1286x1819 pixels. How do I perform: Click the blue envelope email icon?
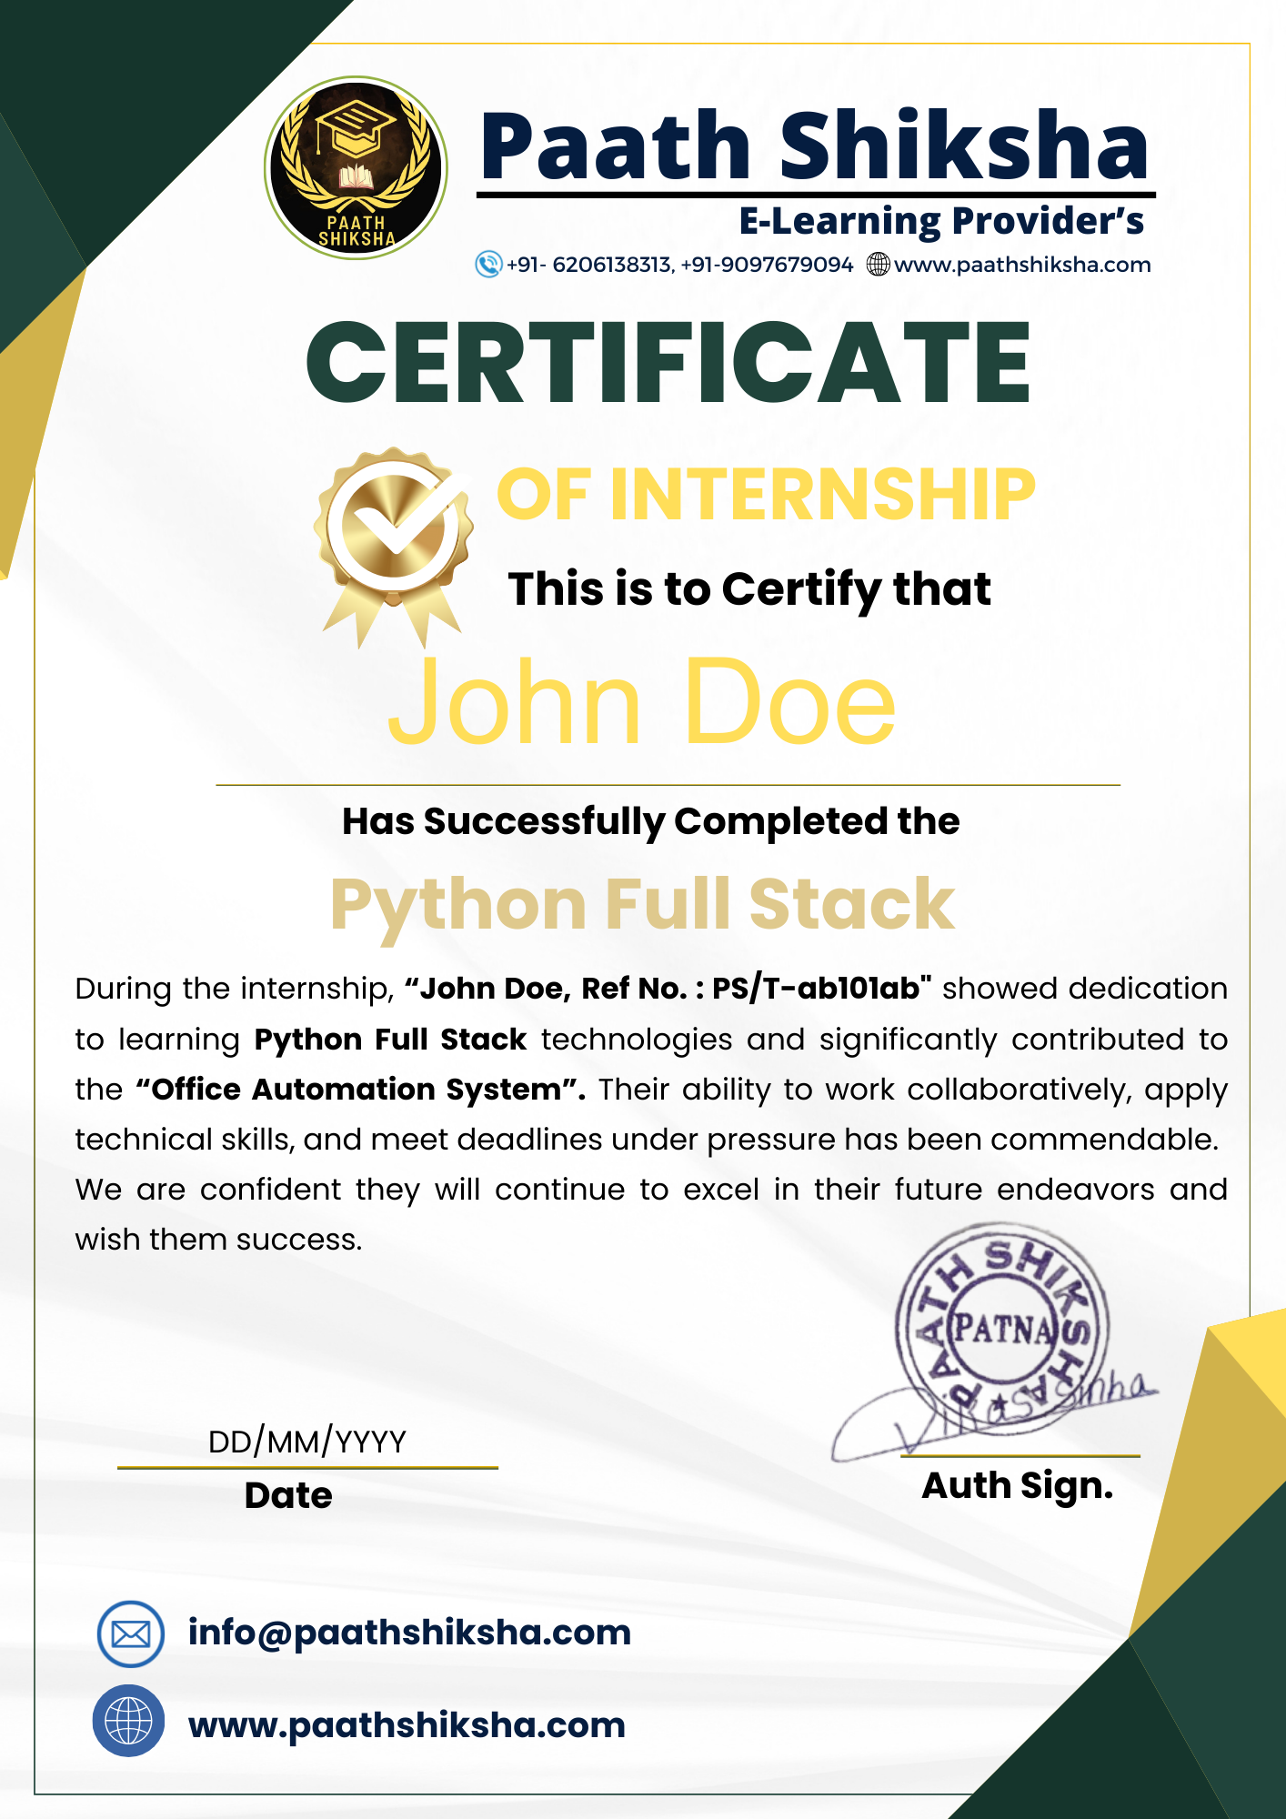click(130, 1633)
